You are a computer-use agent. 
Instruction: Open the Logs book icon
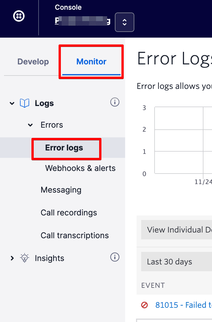[x=25, y=103]
